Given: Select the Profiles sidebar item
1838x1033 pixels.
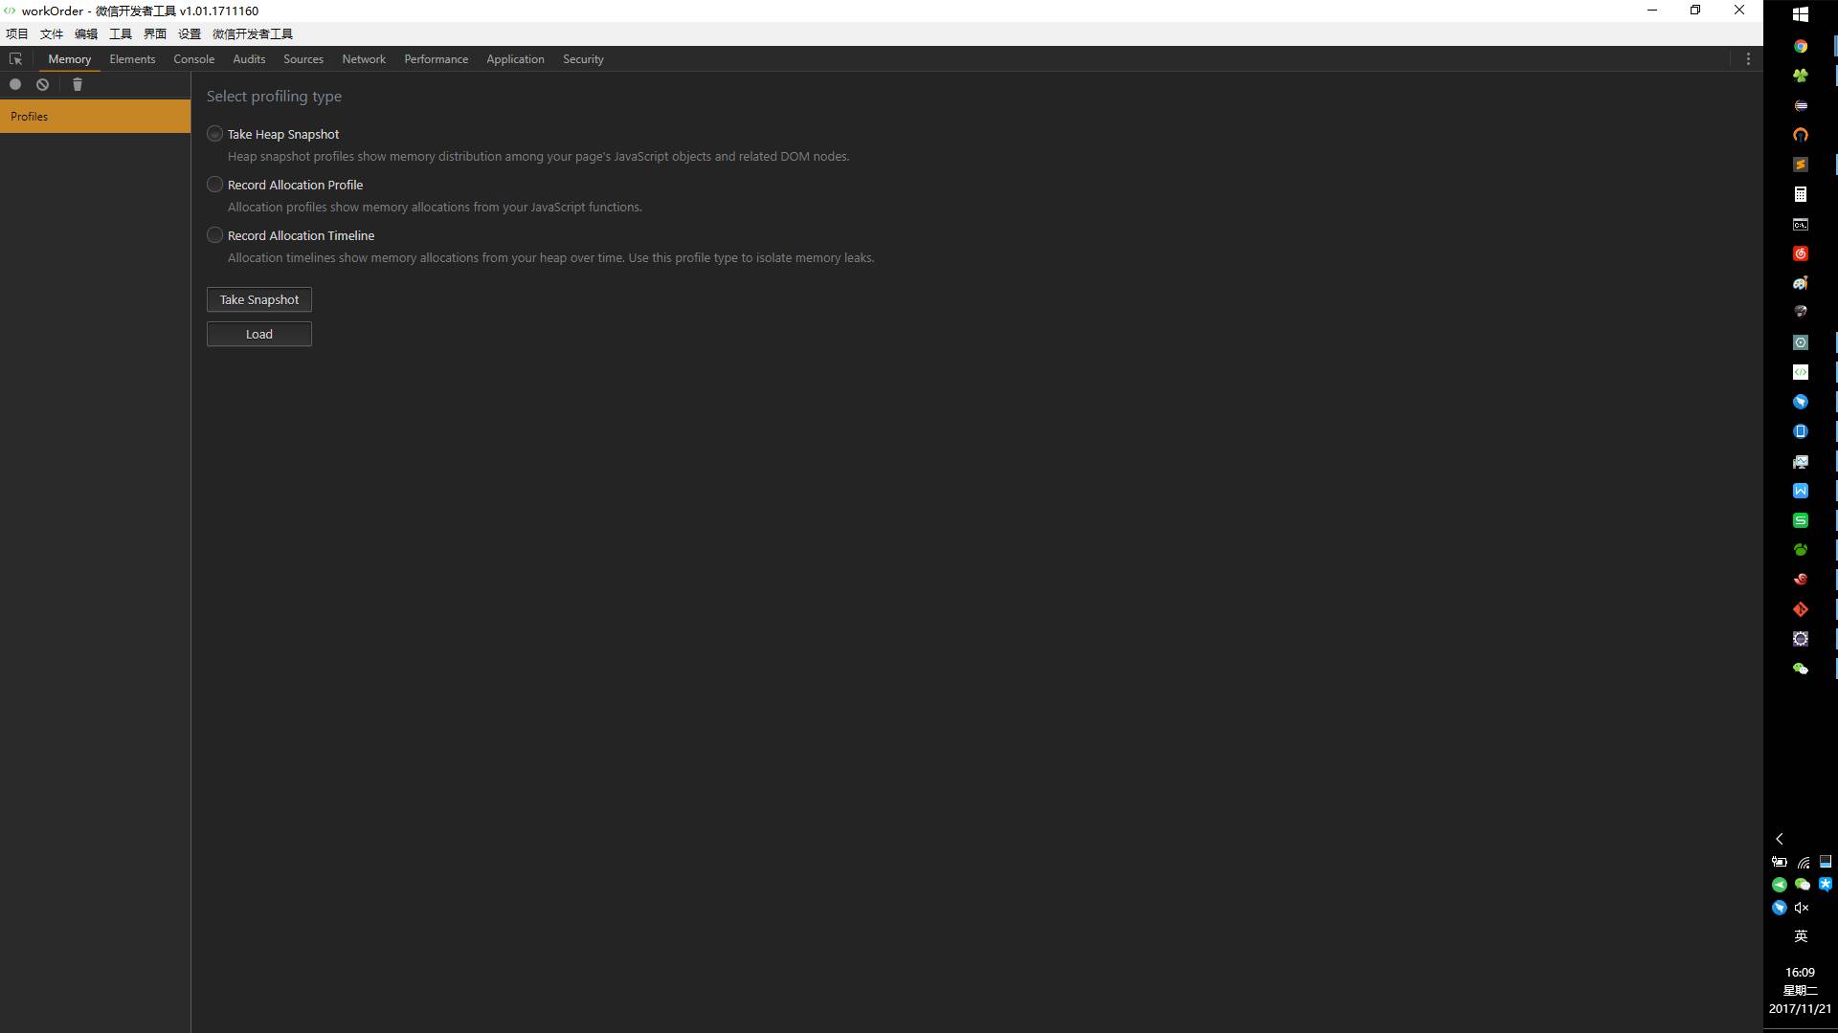Looking at the screenshot, I should click(95, 117).
